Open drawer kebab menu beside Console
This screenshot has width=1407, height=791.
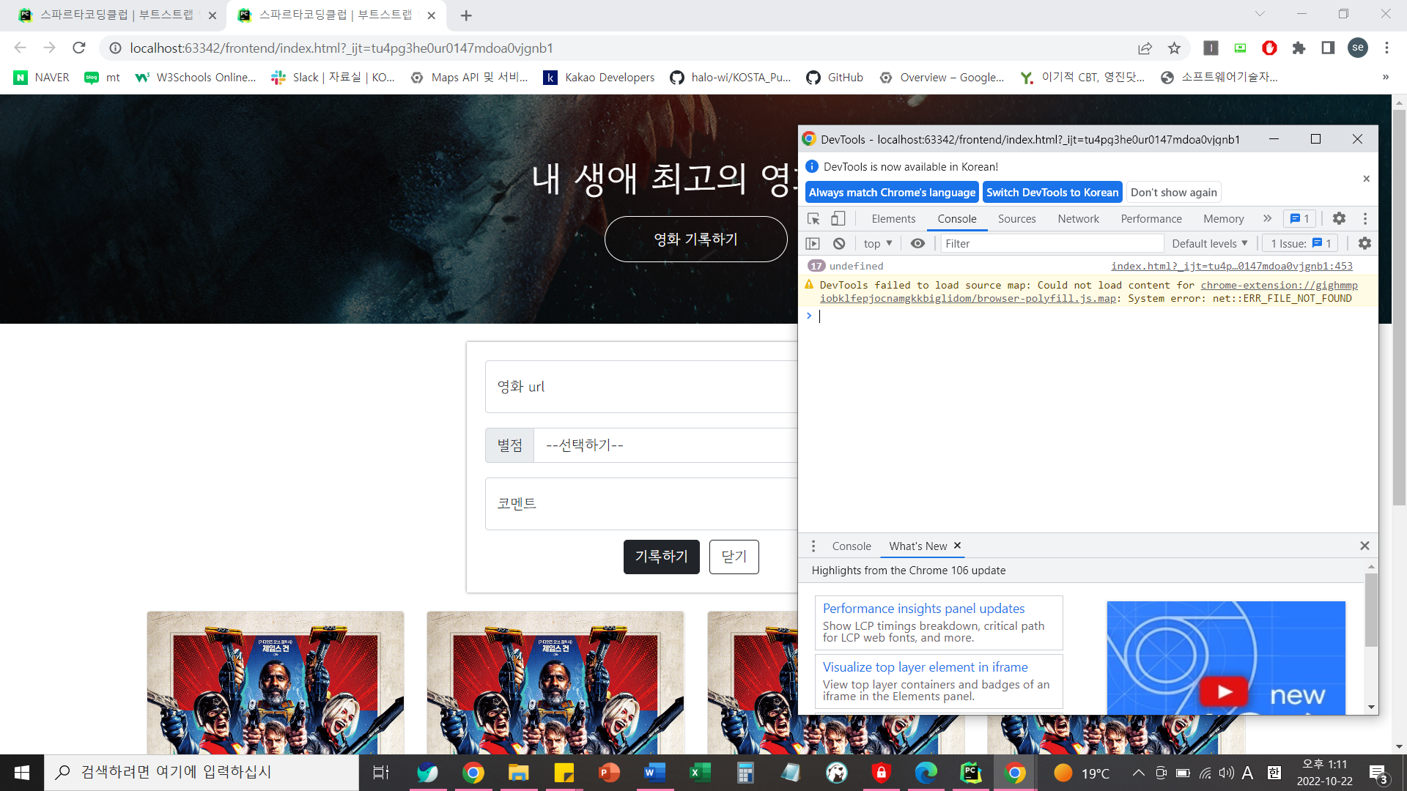pos(813,546)
